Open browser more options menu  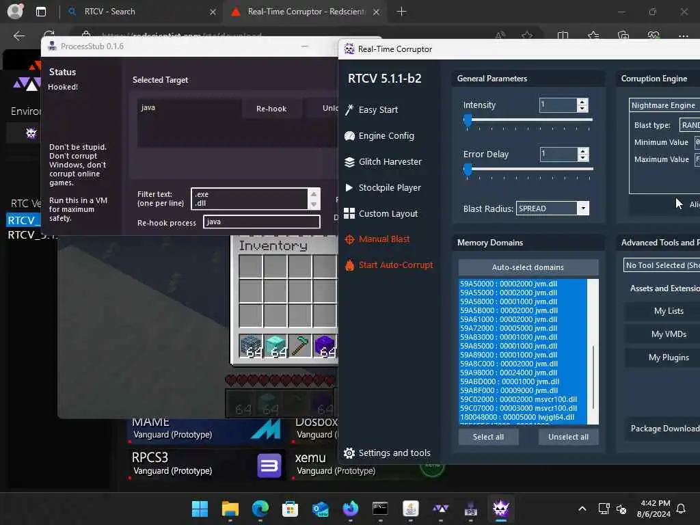pyautogui.click(x=683, y=36)
